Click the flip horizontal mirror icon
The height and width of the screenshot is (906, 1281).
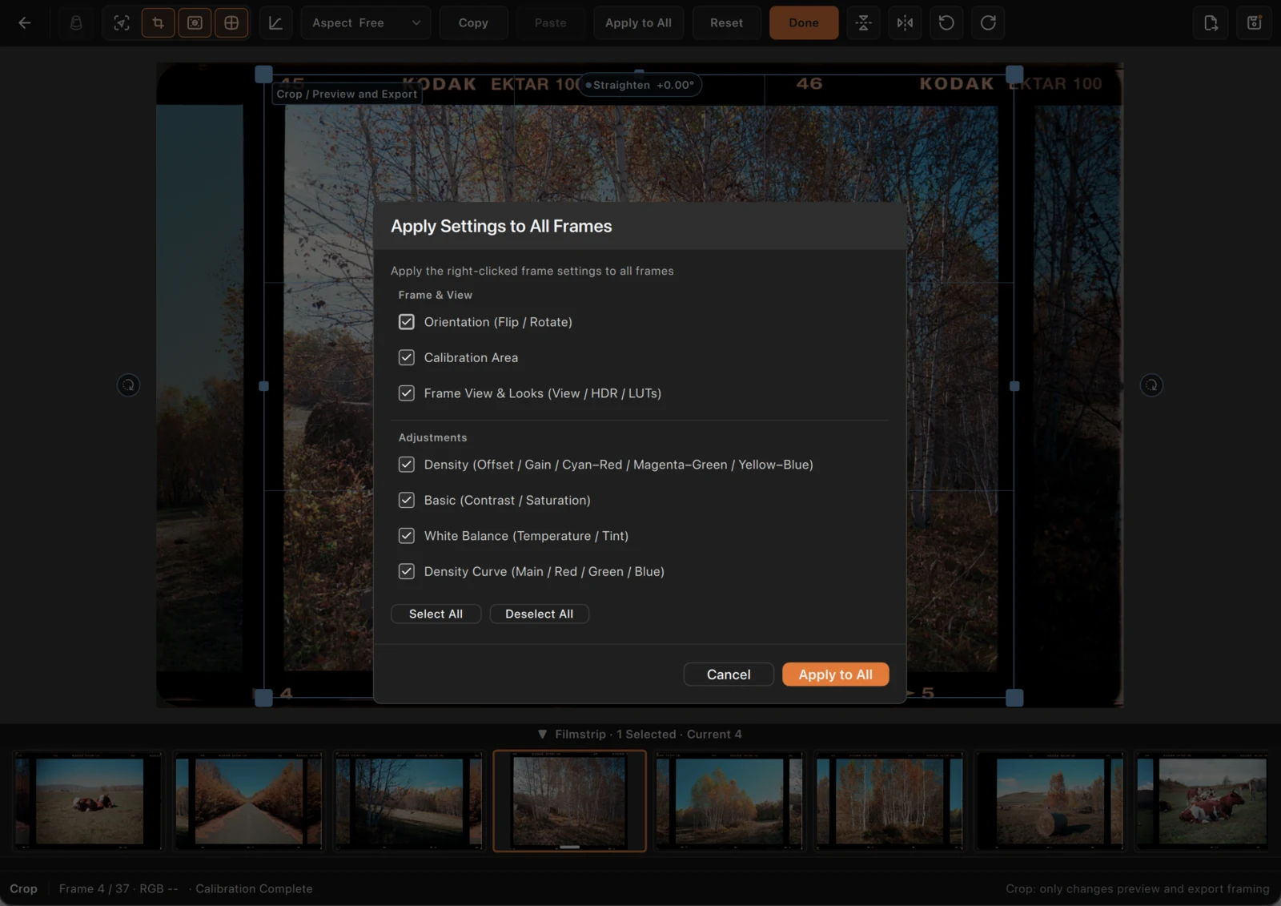coord(906,23)
